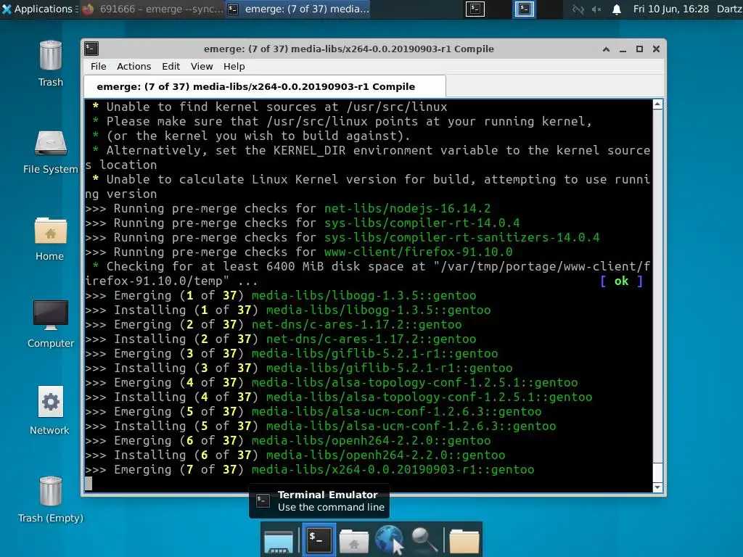Minimize the terminal window
Screen dimensions: 743x557
tap(623, 49)
